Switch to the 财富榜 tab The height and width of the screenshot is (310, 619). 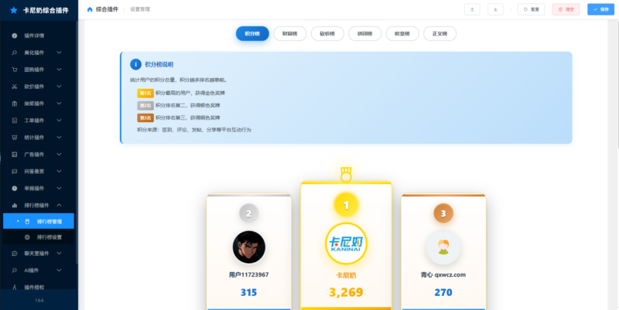click(289, 33)
